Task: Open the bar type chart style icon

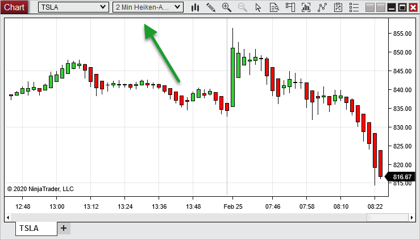Action: pyautogui.click(x=196, y=7)
